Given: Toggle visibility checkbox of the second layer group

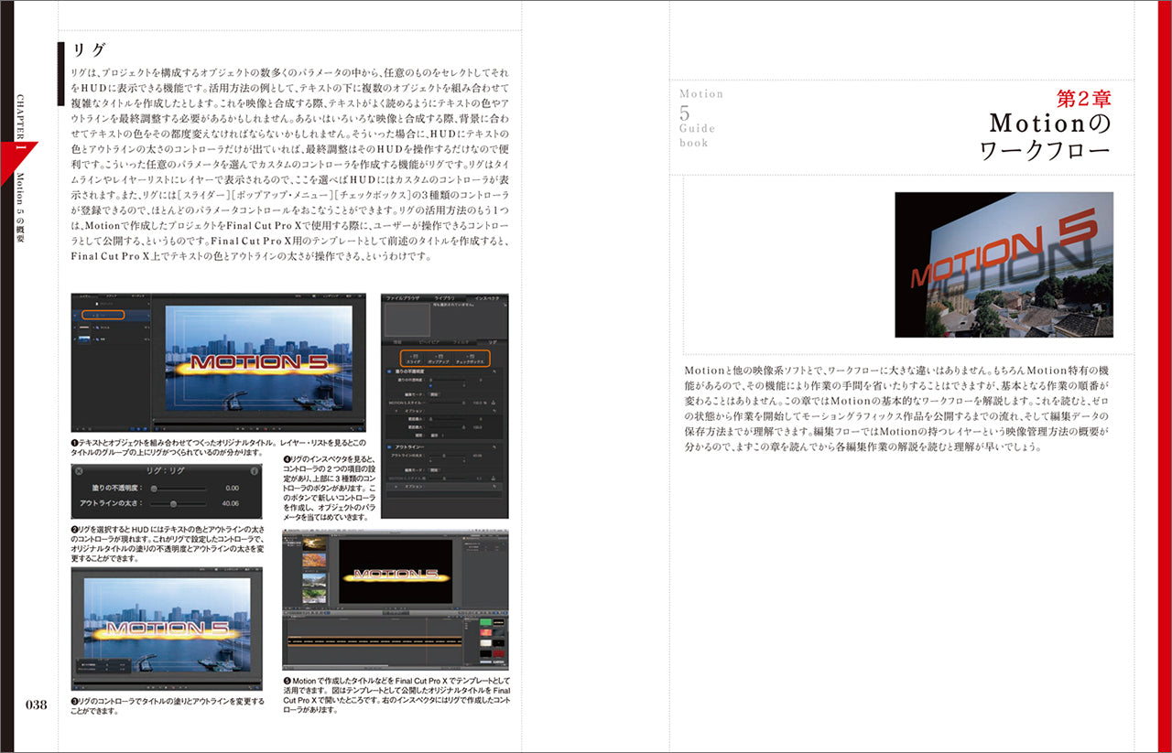Looking at the screenshot, I should [x=75, y=328].
